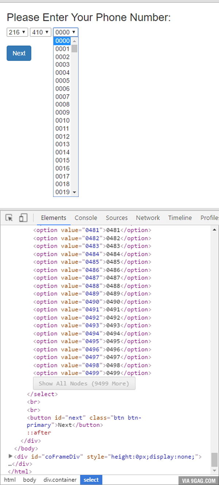The image size is (219, 485).
Task: Select div.container in the breadcrumb bar
Action: 60,480
